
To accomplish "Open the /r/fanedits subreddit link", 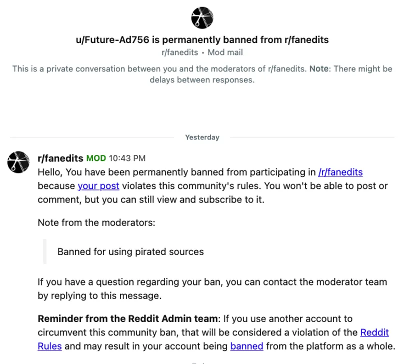I will [340, 172].
